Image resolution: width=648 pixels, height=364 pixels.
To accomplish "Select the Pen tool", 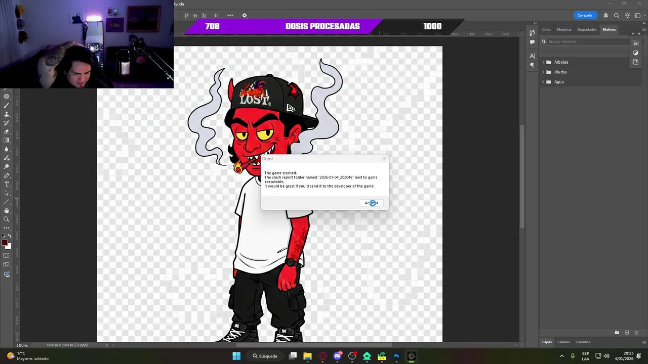I will (x=7, y=175).
